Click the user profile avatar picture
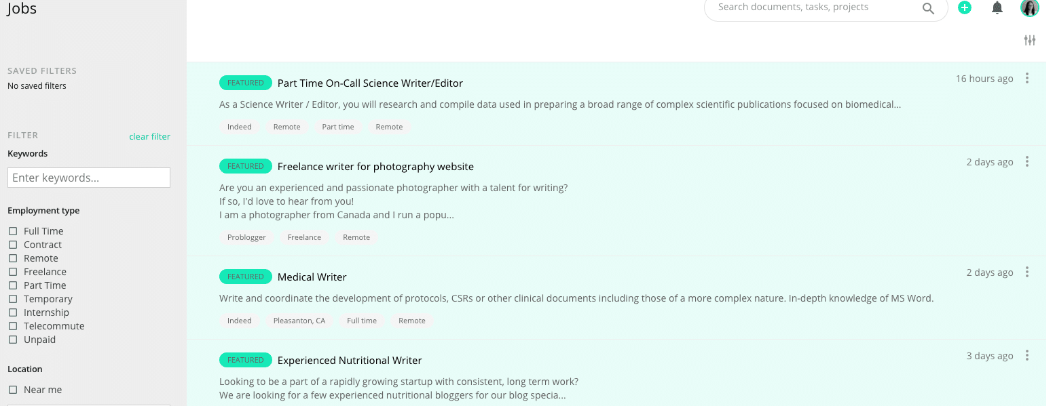Image resolution: width=1055 pixels, height=406 pixels. [x=1029, y=8]
